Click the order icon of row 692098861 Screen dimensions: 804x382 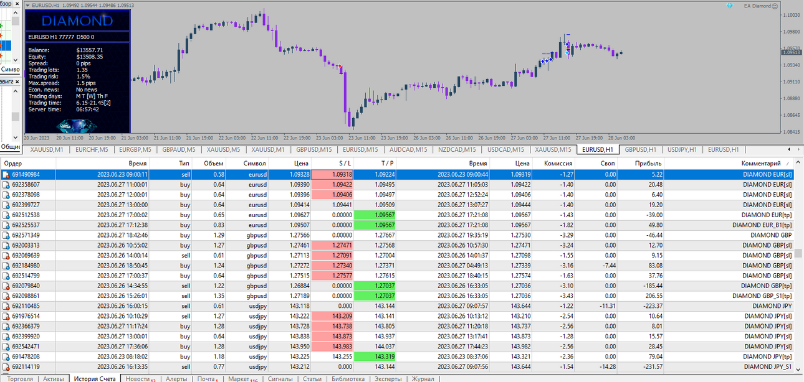click(7, 296)
